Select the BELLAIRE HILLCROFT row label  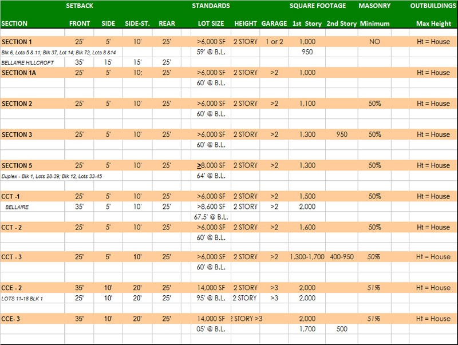[27, 63]
